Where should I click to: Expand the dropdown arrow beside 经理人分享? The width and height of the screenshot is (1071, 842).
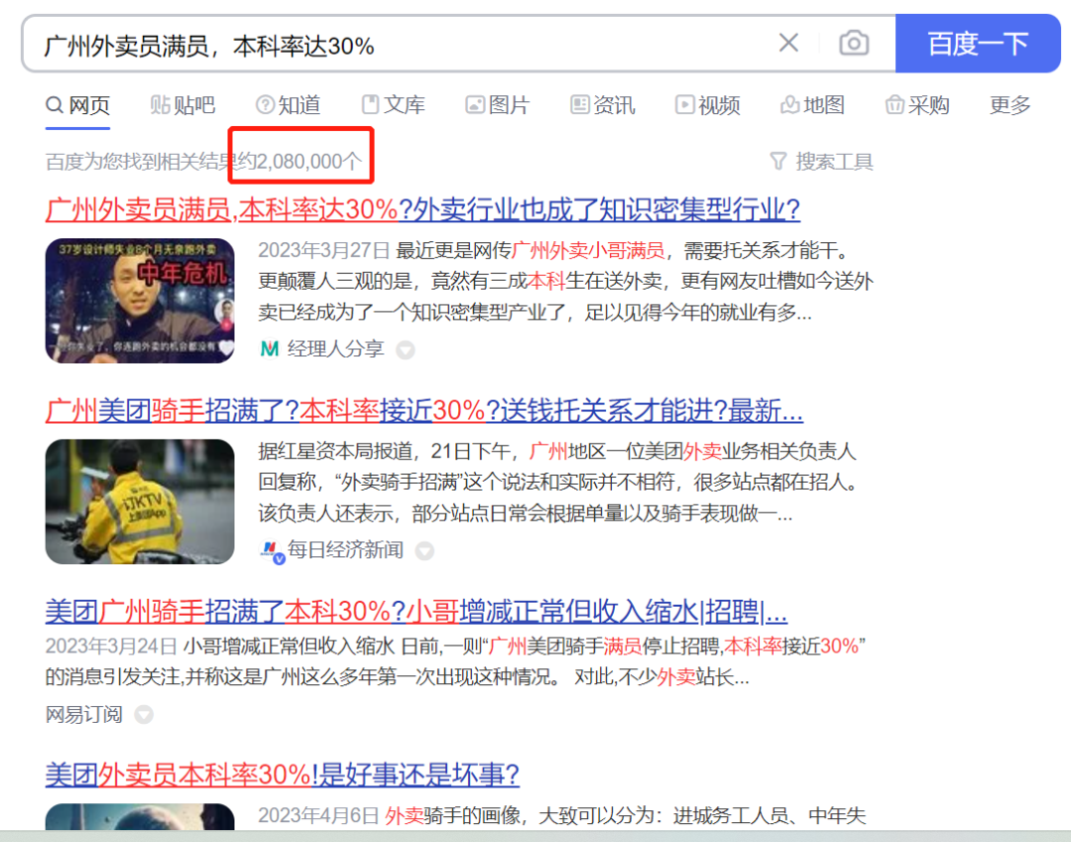[x=406, y=350]
